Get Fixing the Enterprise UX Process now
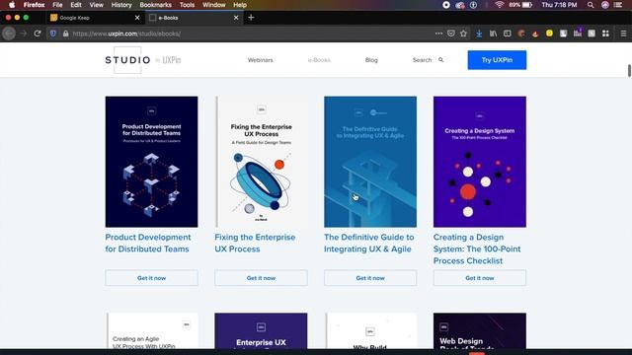 261,278
